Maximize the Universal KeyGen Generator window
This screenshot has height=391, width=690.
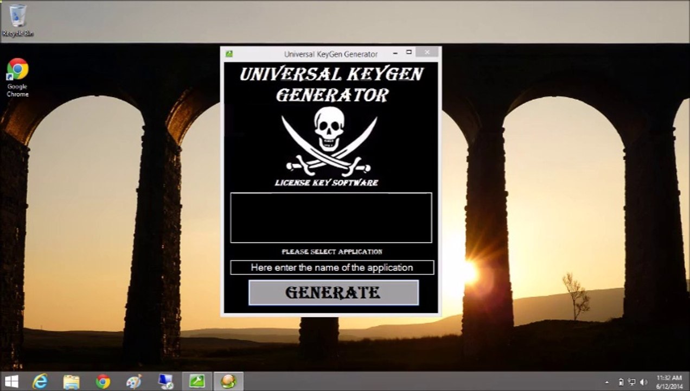pyautogui.click(x=409, y=53)
